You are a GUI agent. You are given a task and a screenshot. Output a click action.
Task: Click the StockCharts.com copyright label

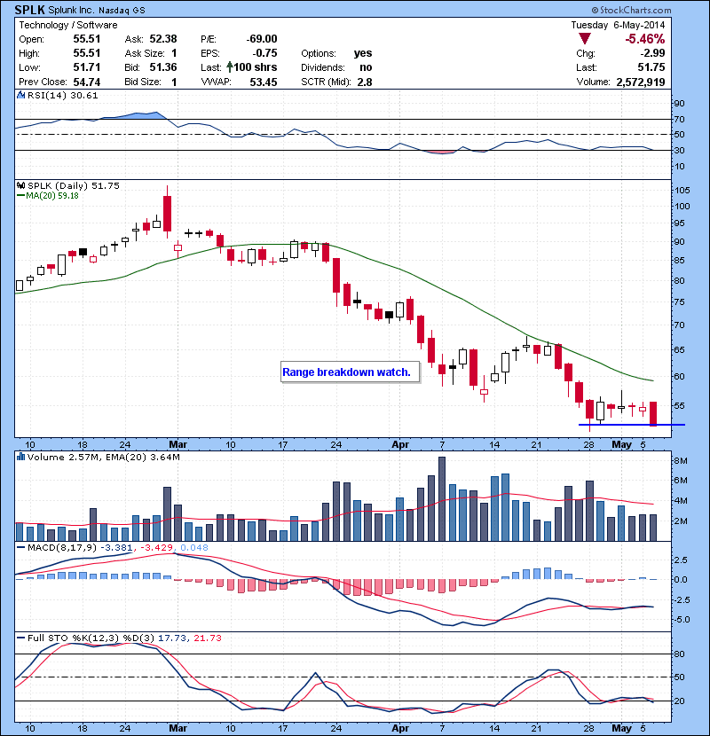pos(631,10)
